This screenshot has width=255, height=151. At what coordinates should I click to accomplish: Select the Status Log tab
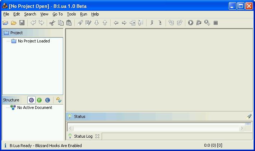coord(83,136)
